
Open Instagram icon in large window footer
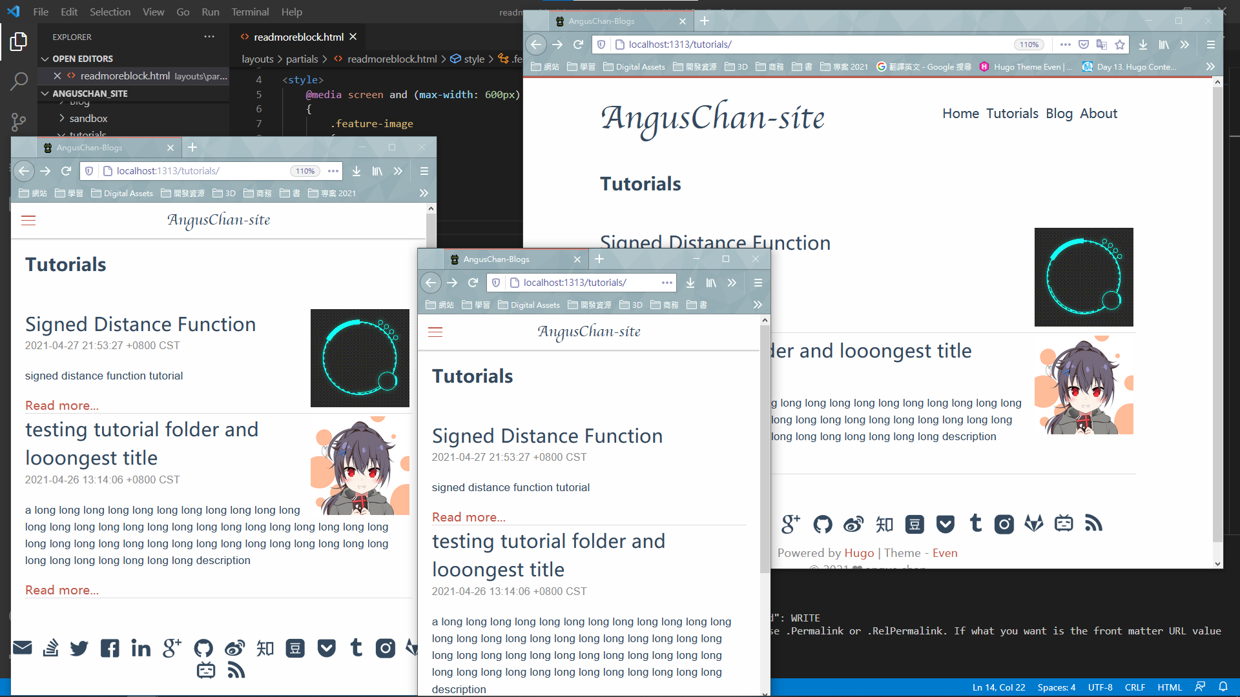tap(1004, 524)
